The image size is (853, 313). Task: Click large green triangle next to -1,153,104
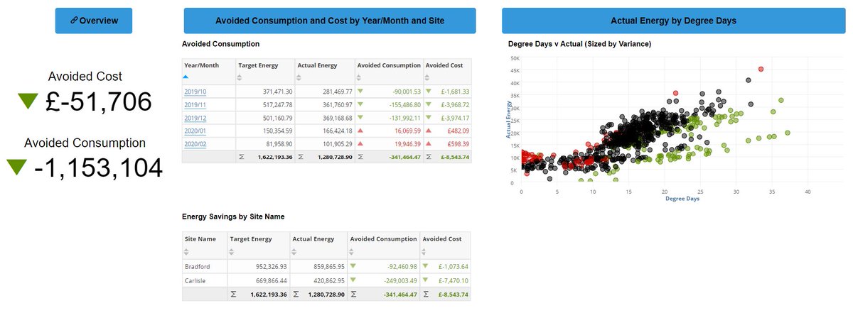[16, 168]
